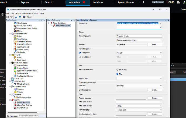The height and width of the screenshot is (118, 186).
Task: Open the Initial alarm owner dropdown
Action: (x=139, y=102)
